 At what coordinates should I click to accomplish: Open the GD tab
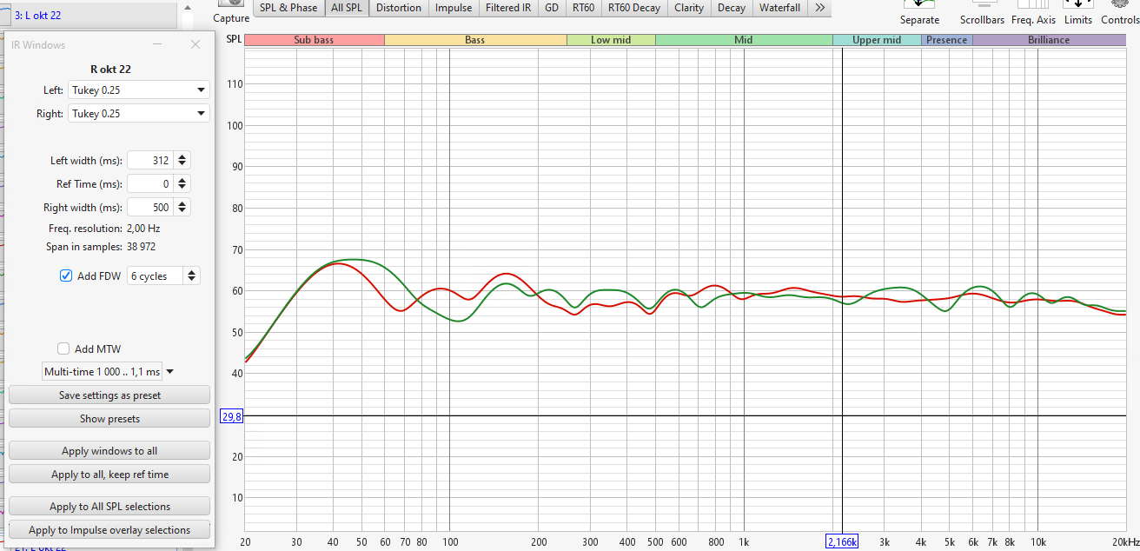552,8
